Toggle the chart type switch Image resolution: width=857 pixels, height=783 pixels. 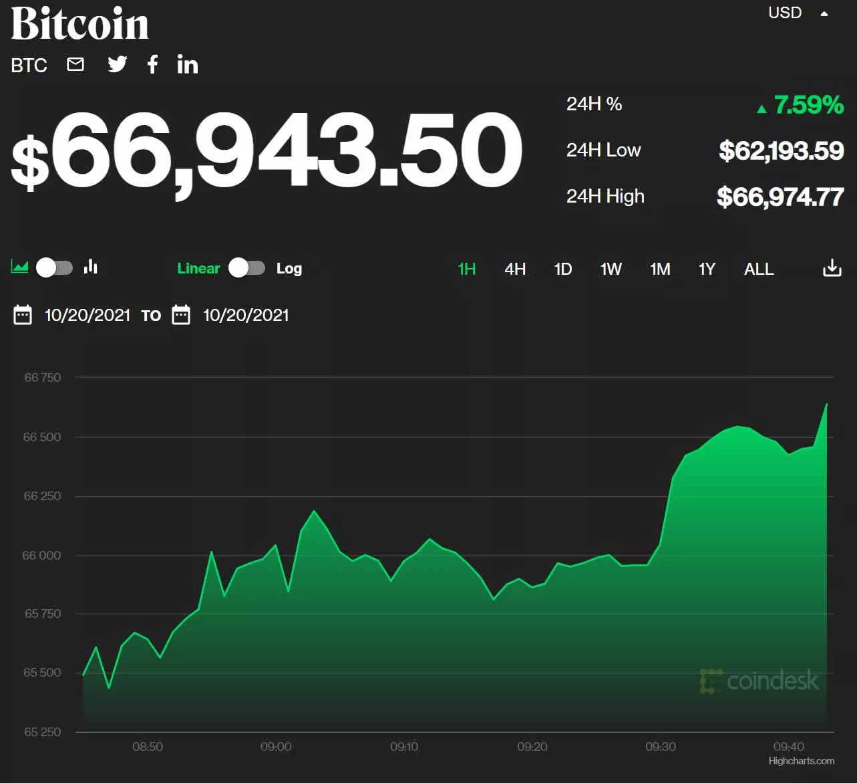click(x=53, y=267)
